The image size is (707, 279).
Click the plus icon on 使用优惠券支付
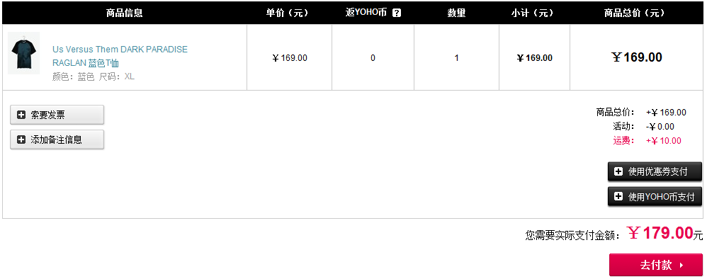pyautogui.click(x=618, y=172)
